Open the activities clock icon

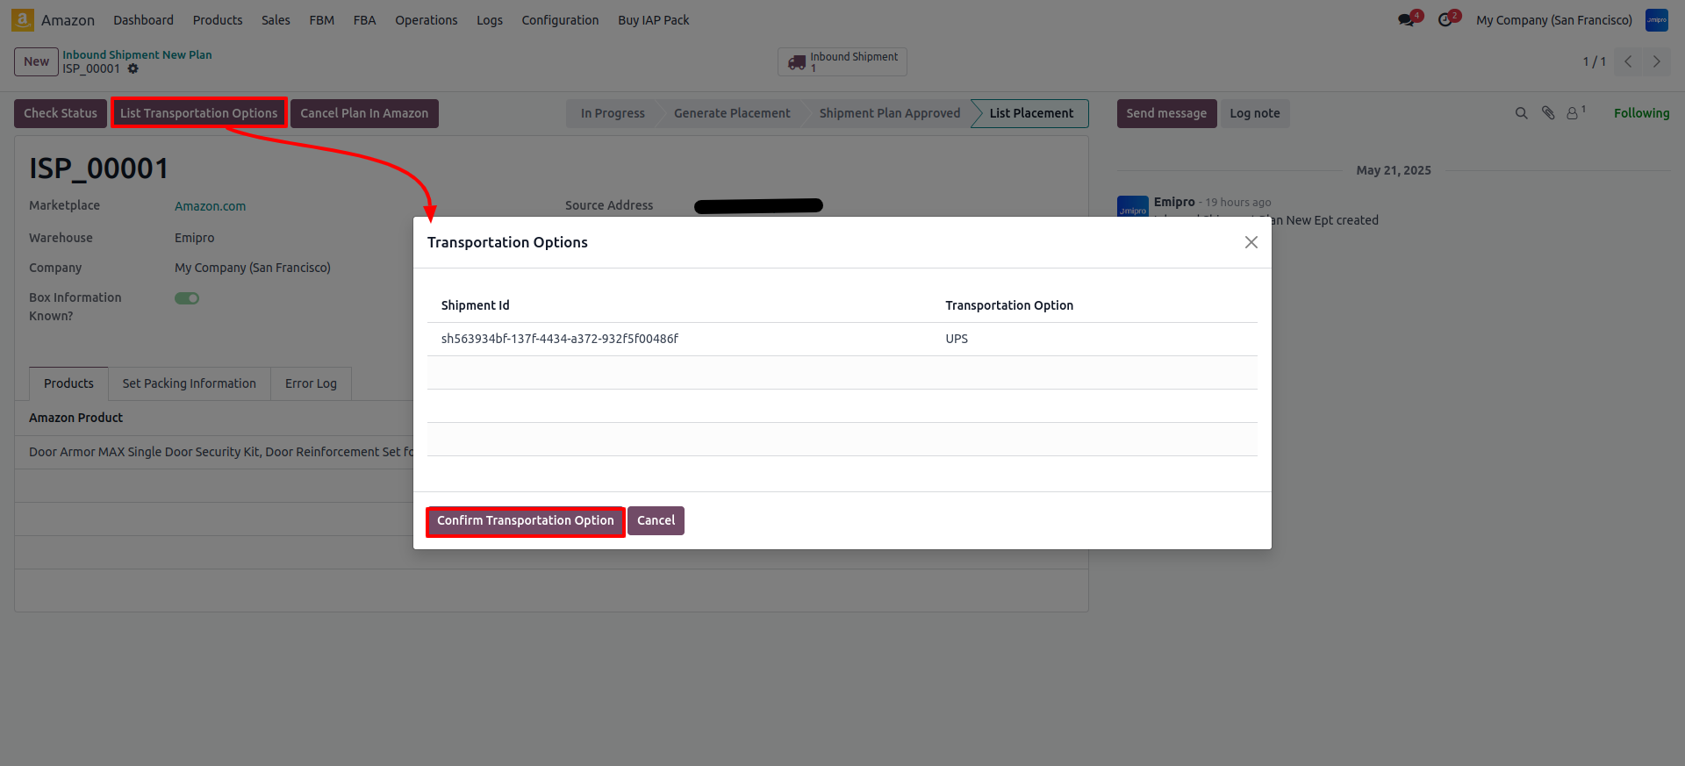click(1445, 20)
